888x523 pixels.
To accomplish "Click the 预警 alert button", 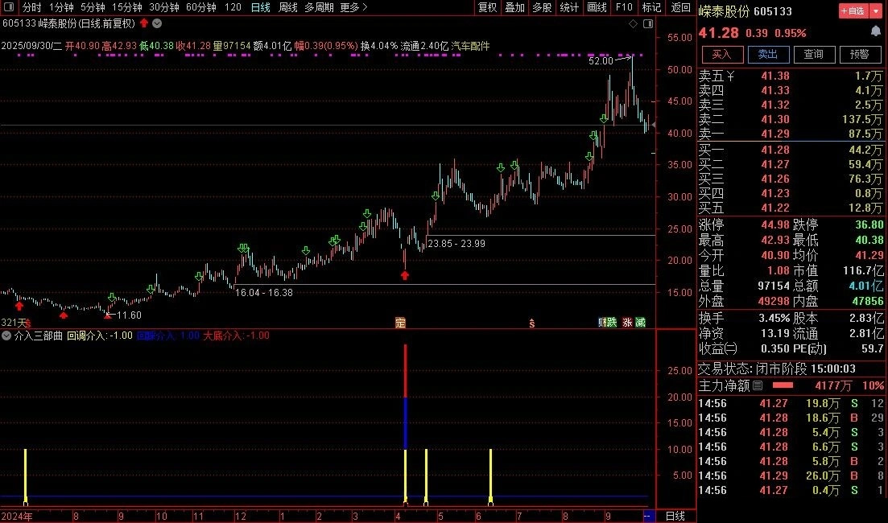I will point(860,55).
